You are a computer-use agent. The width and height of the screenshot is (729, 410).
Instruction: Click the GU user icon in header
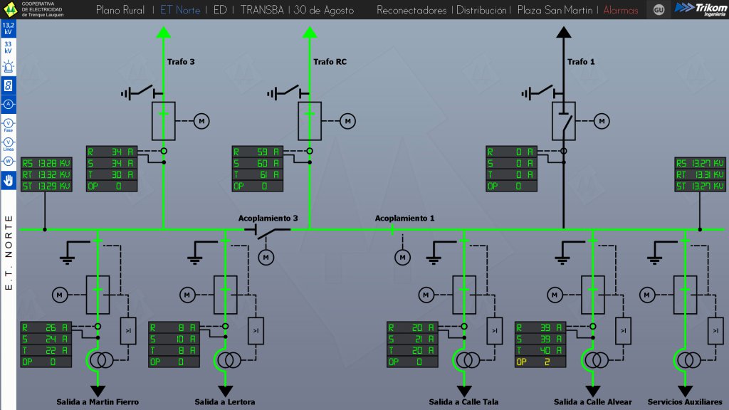click(x=659, y=10)
